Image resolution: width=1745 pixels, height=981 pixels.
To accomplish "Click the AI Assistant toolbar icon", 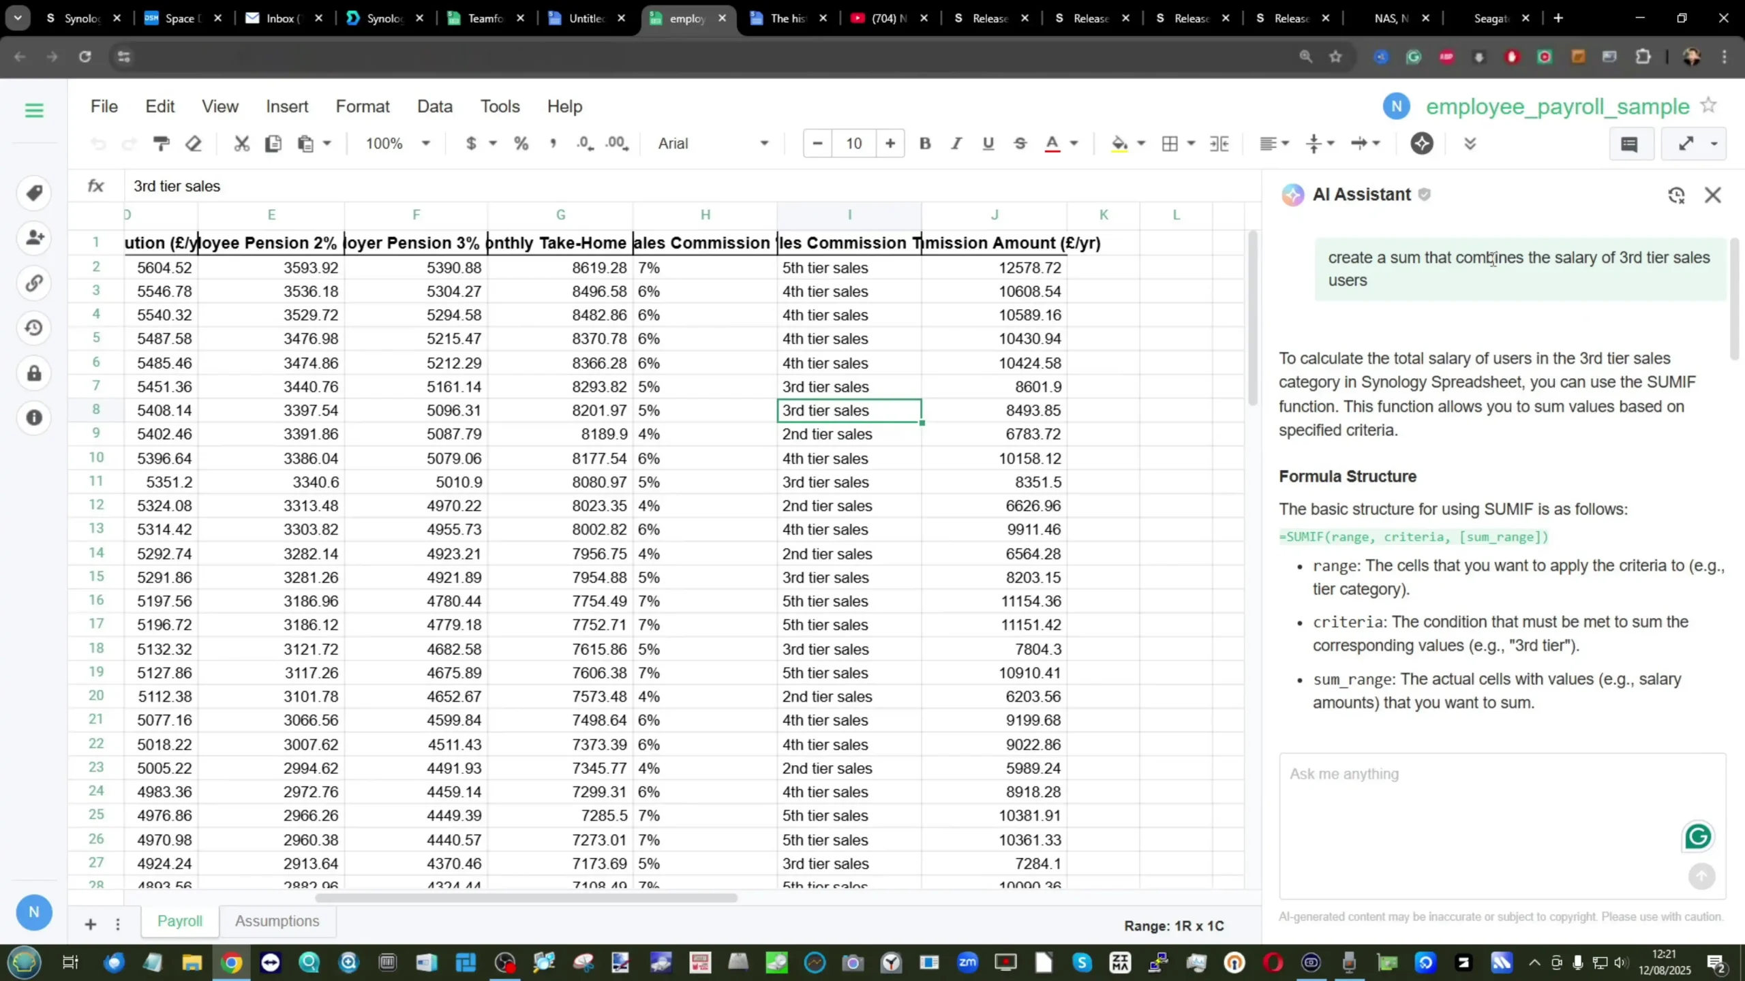I will coord(1422,143).
